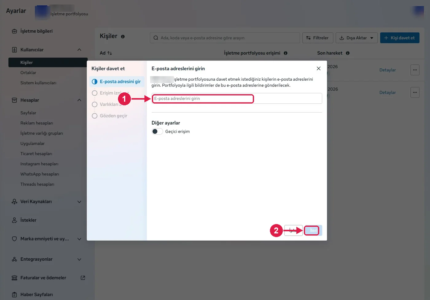Open the Ortaklar menu item
Viewport: 430px width, 300px height.
28,73
